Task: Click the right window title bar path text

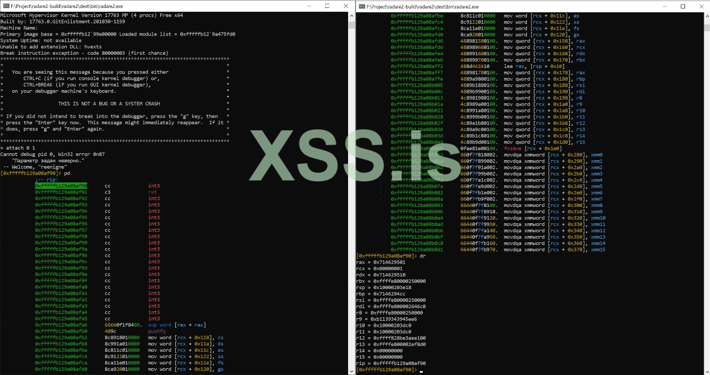Action: pyautogui.click(x=423, y=6)
